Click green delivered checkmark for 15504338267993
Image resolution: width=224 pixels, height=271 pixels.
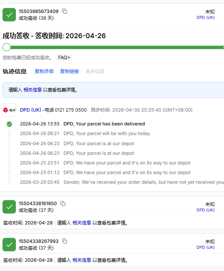pyautogui.click(x=9, y=245)
